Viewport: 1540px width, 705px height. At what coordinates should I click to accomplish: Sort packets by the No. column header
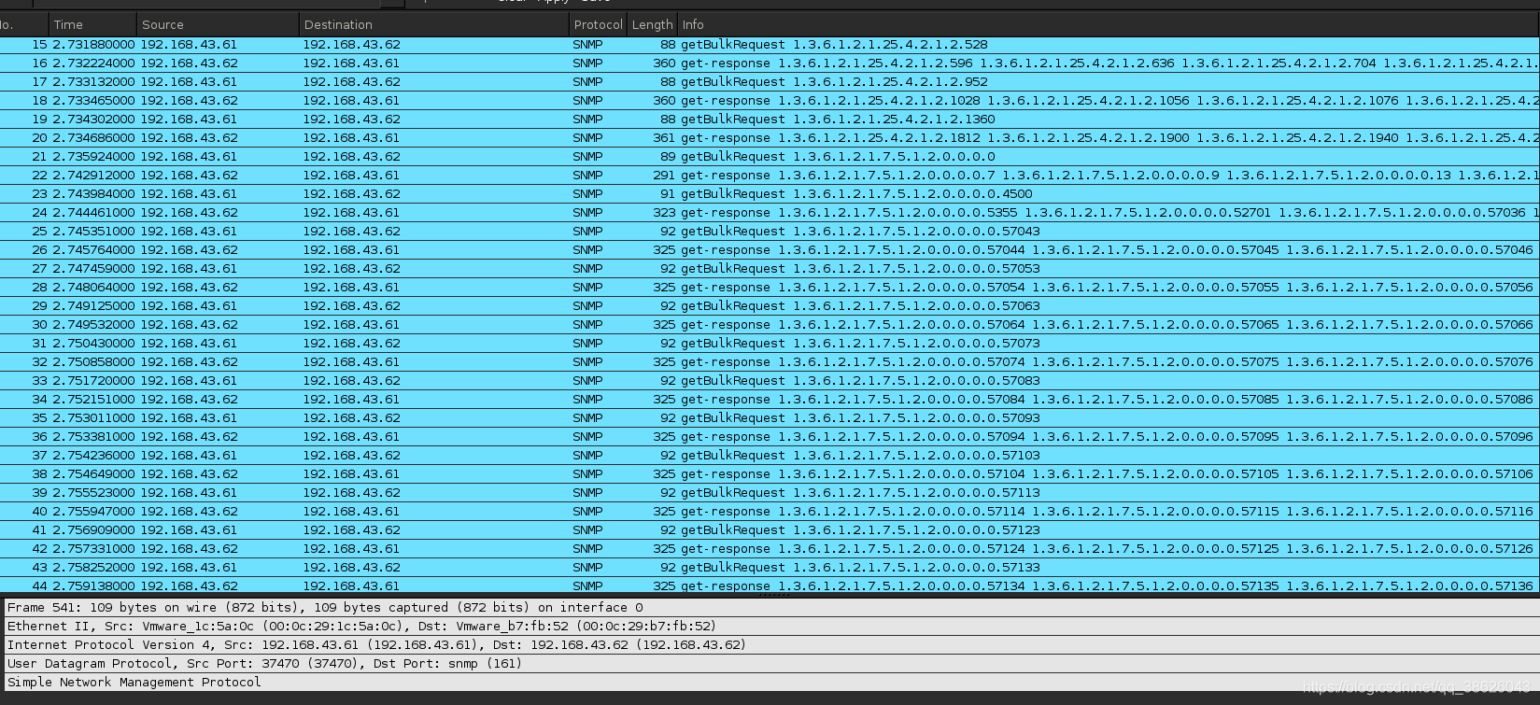(23, 24)
